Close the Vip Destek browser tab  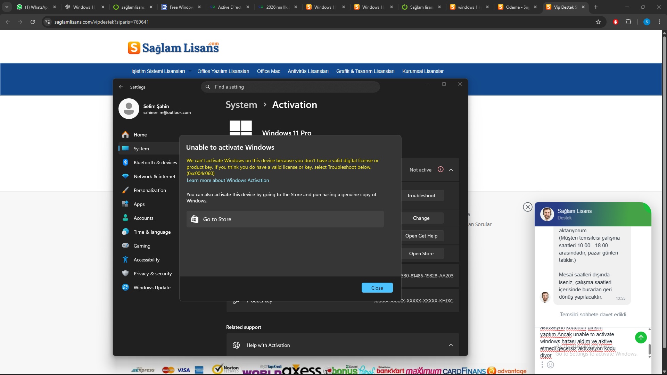pyautogui.click(x=583, y=7)
